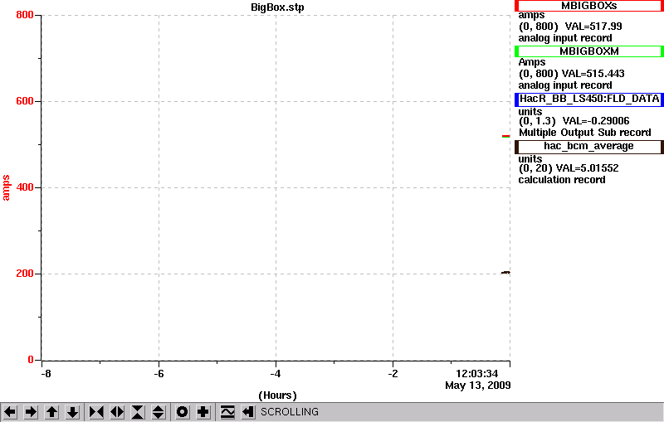Click the -8 hours tick label
Image resolution: width=664 pixels, height=422 pixels.
tap(46, 374)
